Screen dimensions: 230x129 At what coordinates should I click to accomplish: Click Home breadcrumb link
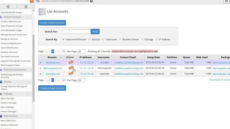(45, 1)
